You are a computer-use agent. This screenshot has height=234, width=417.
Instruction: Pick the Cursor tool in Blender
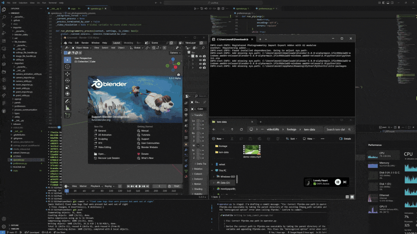pos(67,67)
